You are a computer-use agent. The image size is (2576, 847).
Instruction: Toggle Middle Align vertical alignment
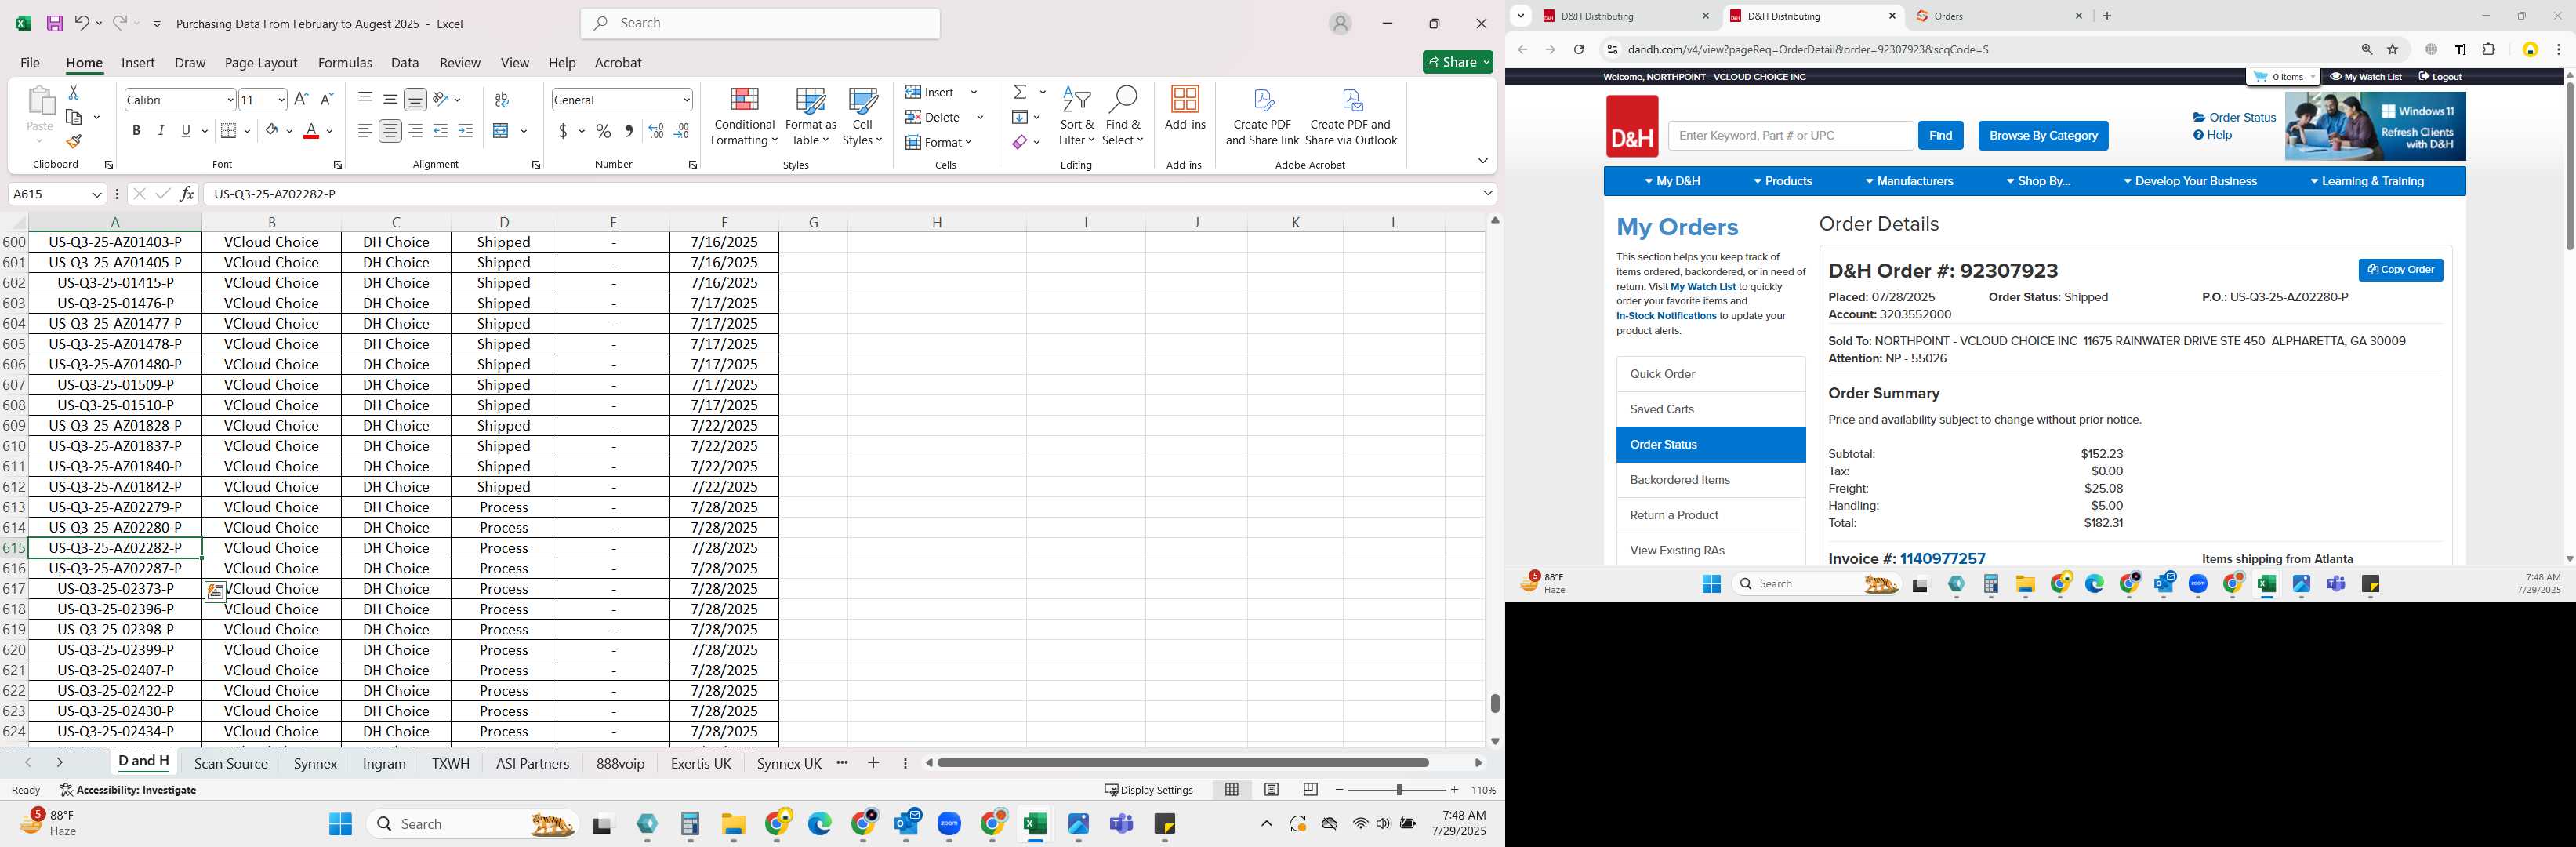click(390, 99)
